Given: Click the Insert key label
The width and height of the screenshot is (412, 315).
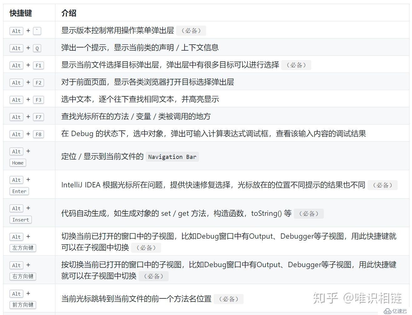Looking at the screenshot, I should coord(21,220).
